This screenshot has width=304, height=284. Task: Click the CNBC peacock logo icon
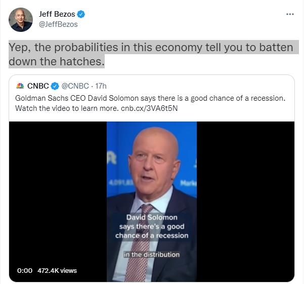[20, 86]
